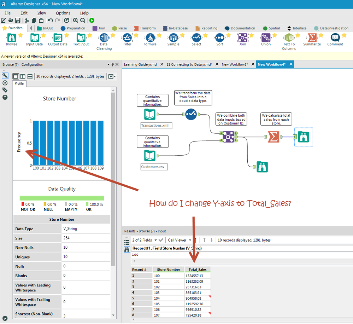
Task: Click the Store Number column header
Action: click(x=169, y=270)
